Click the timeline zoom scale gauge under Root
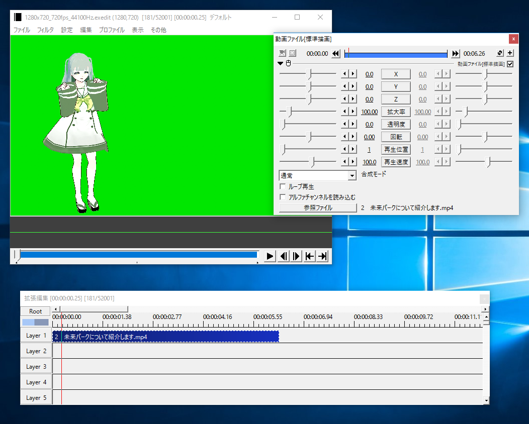Viewport: 529px width, 424px height. 35,322
